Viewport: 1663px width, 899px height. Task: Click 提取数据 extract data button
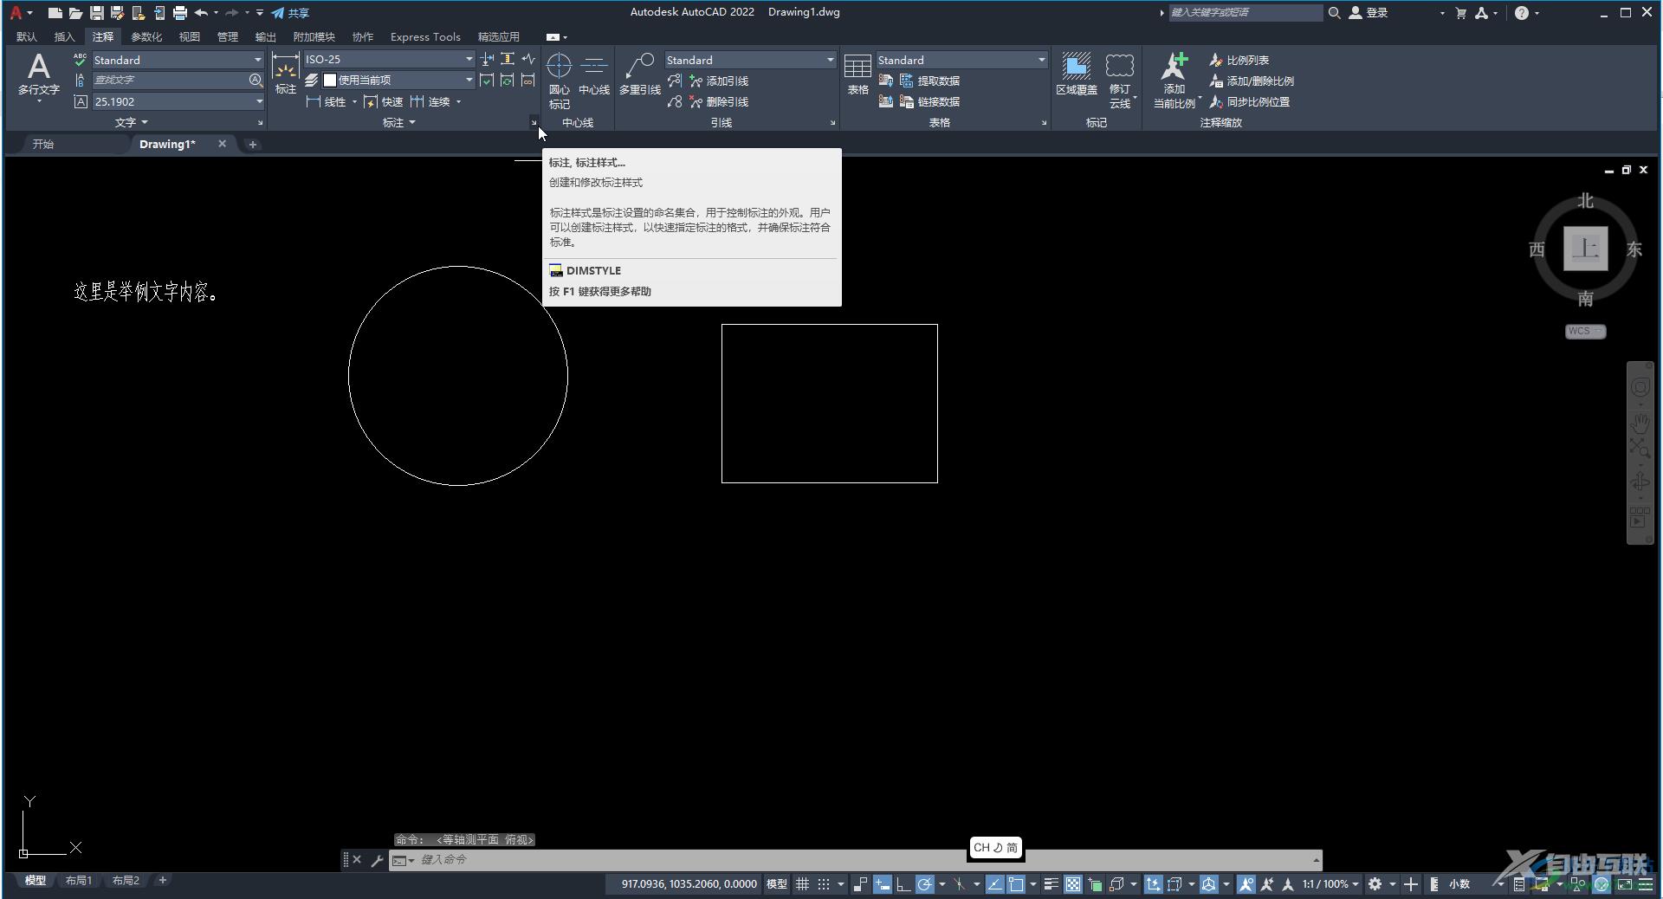point(930,81)
